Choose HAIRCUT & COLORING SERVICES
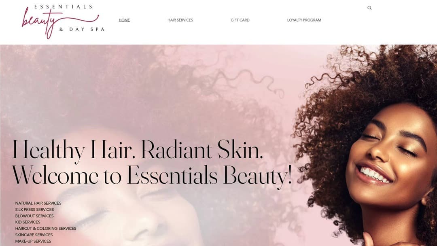 pyautogui.click(x=46, y=229)
